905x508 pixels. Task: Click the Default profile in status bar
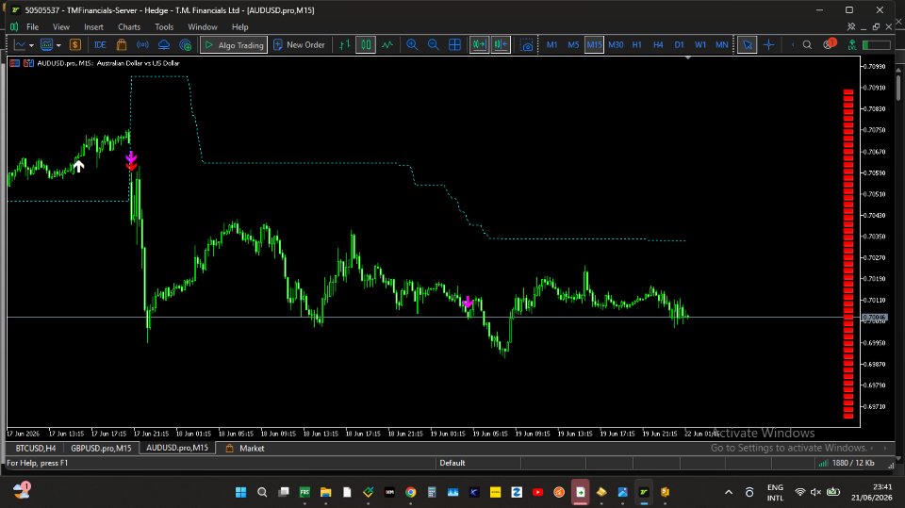tap(452, 463)
